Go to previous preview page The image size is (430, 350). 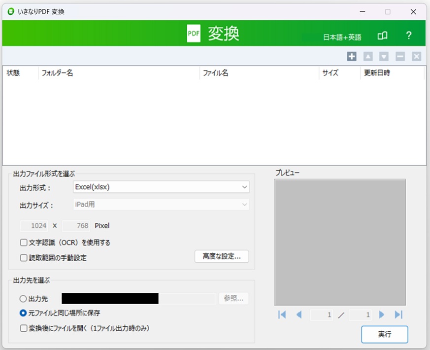298,315
